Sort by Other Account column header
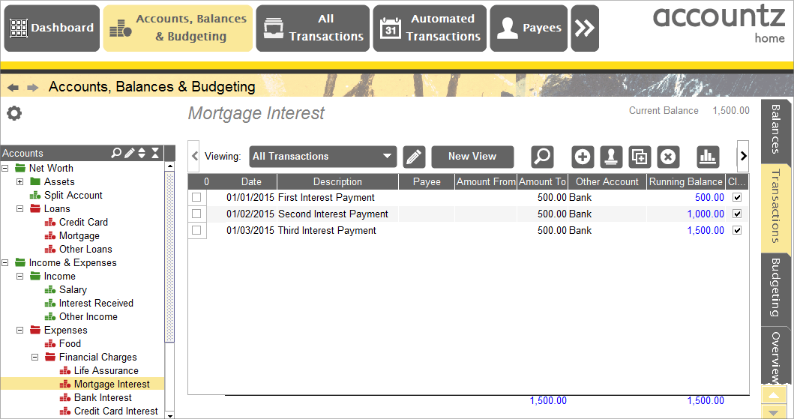794x419 pixels. pos(607,181)
